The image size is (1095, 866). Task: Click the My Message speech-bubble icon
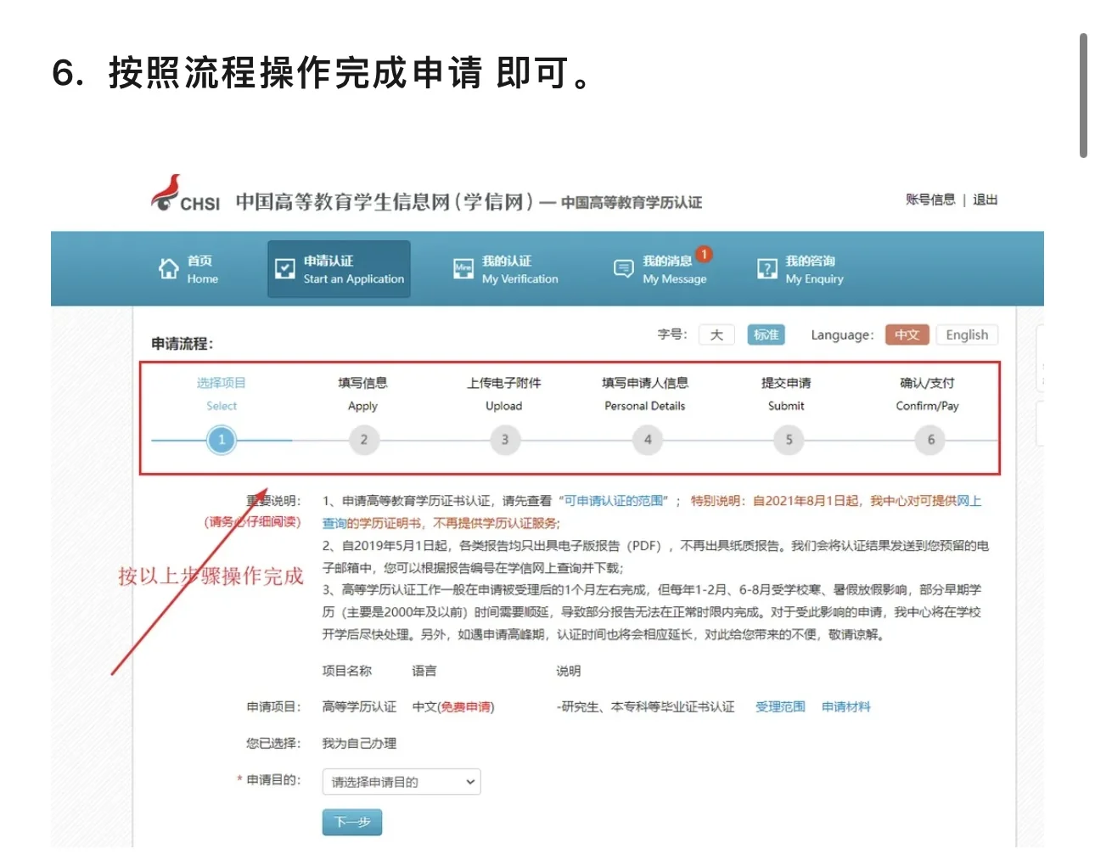coord(623,269)
